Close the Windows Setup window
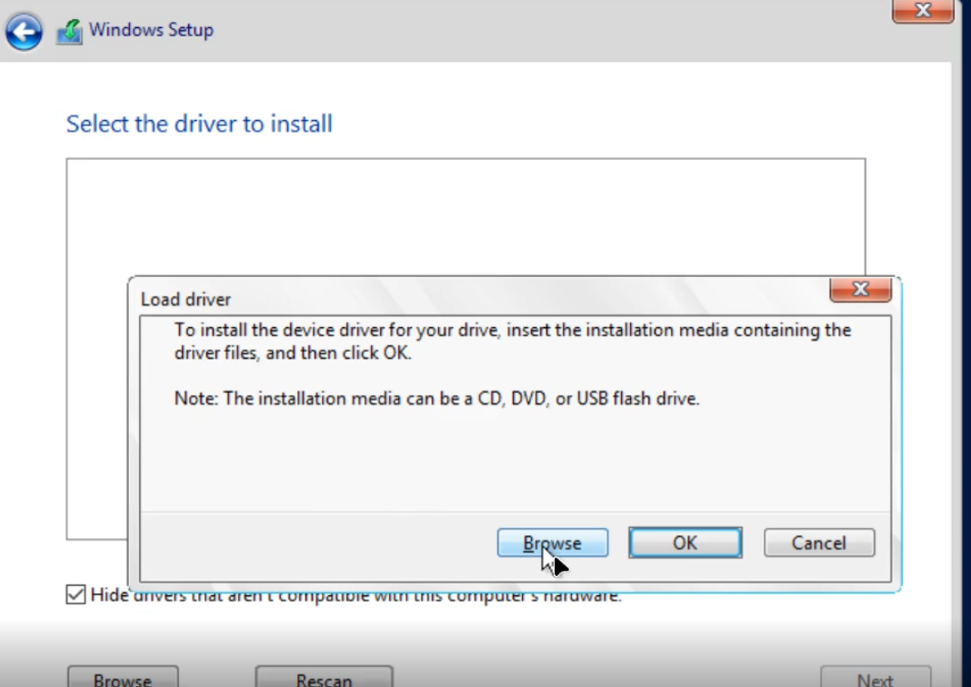971x687 pixels. (x=923, y=11)
